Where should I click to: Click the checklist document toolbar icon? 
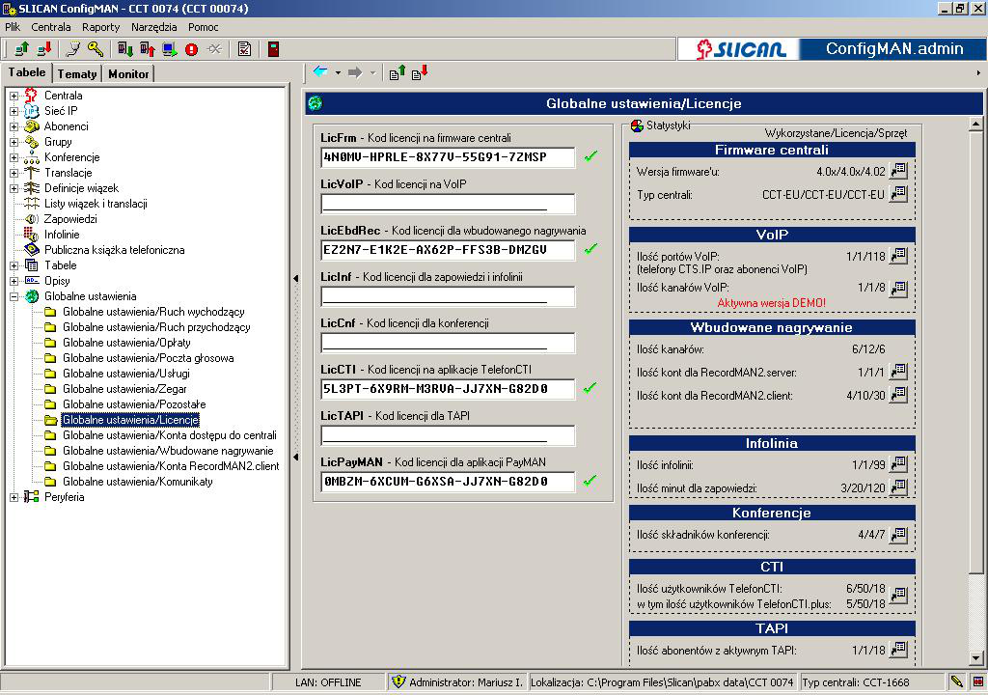[244, 48]
